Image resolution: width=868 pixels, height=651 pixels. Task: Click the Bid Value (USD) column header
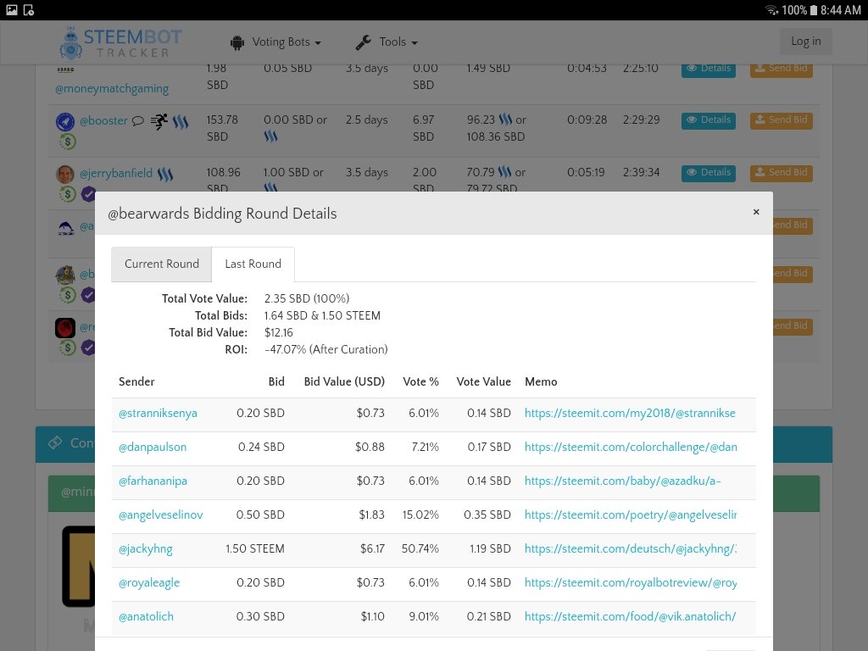(344, 381)
